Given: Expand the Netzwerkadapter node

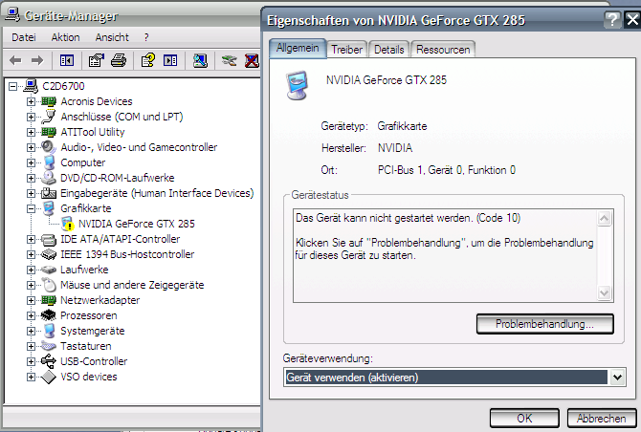Looking at the screenshot, I should point(31,300).
